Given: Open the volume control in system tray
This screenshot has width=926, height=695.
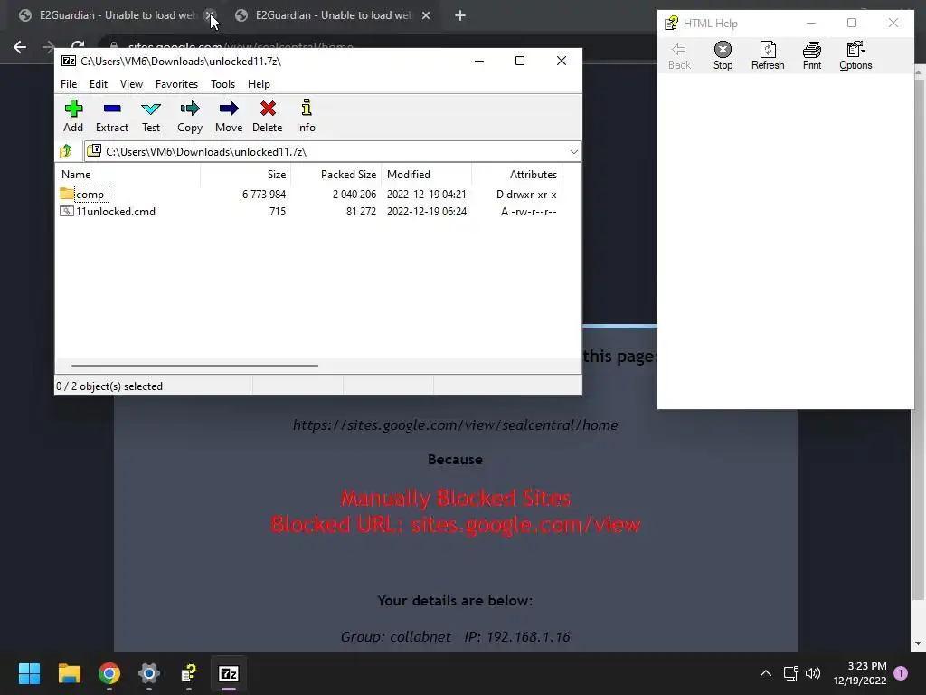Looking at the screenshot, I should click(x=813, y=673).
